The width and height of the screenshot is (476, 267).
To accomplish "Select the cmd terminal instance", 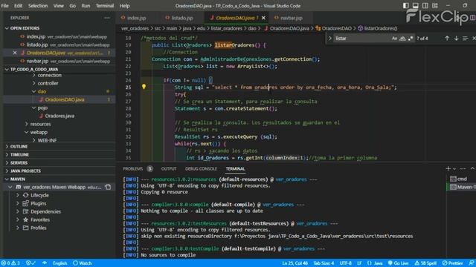I will (462, 179).
